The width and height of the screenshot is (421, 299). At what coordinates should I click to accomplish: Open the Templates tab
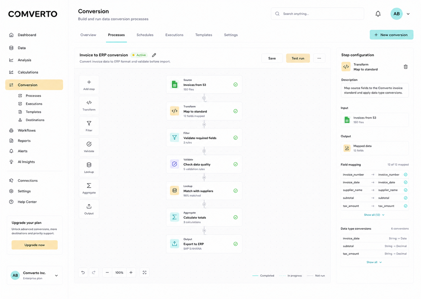click(204, 35)
